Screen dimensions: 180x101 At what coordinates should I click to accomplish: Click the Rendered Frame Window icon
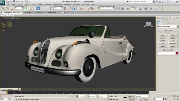155,8
